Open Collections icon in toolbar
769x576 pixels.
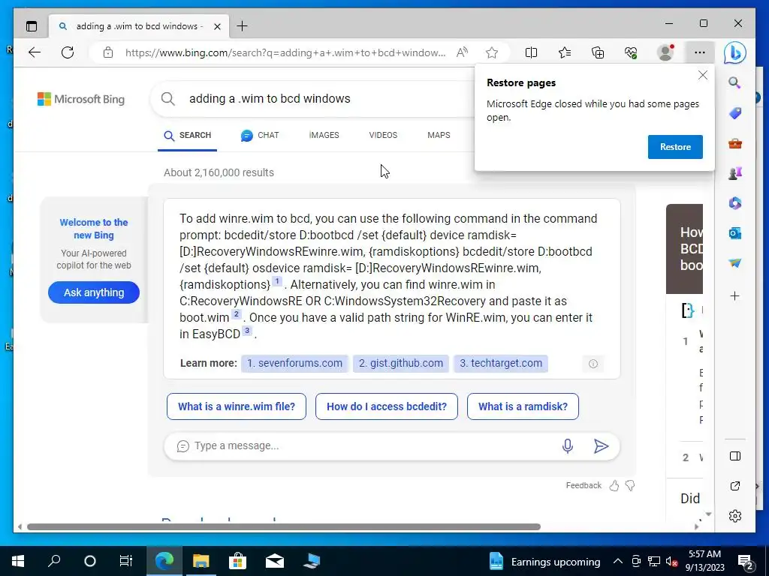(598, 52)
